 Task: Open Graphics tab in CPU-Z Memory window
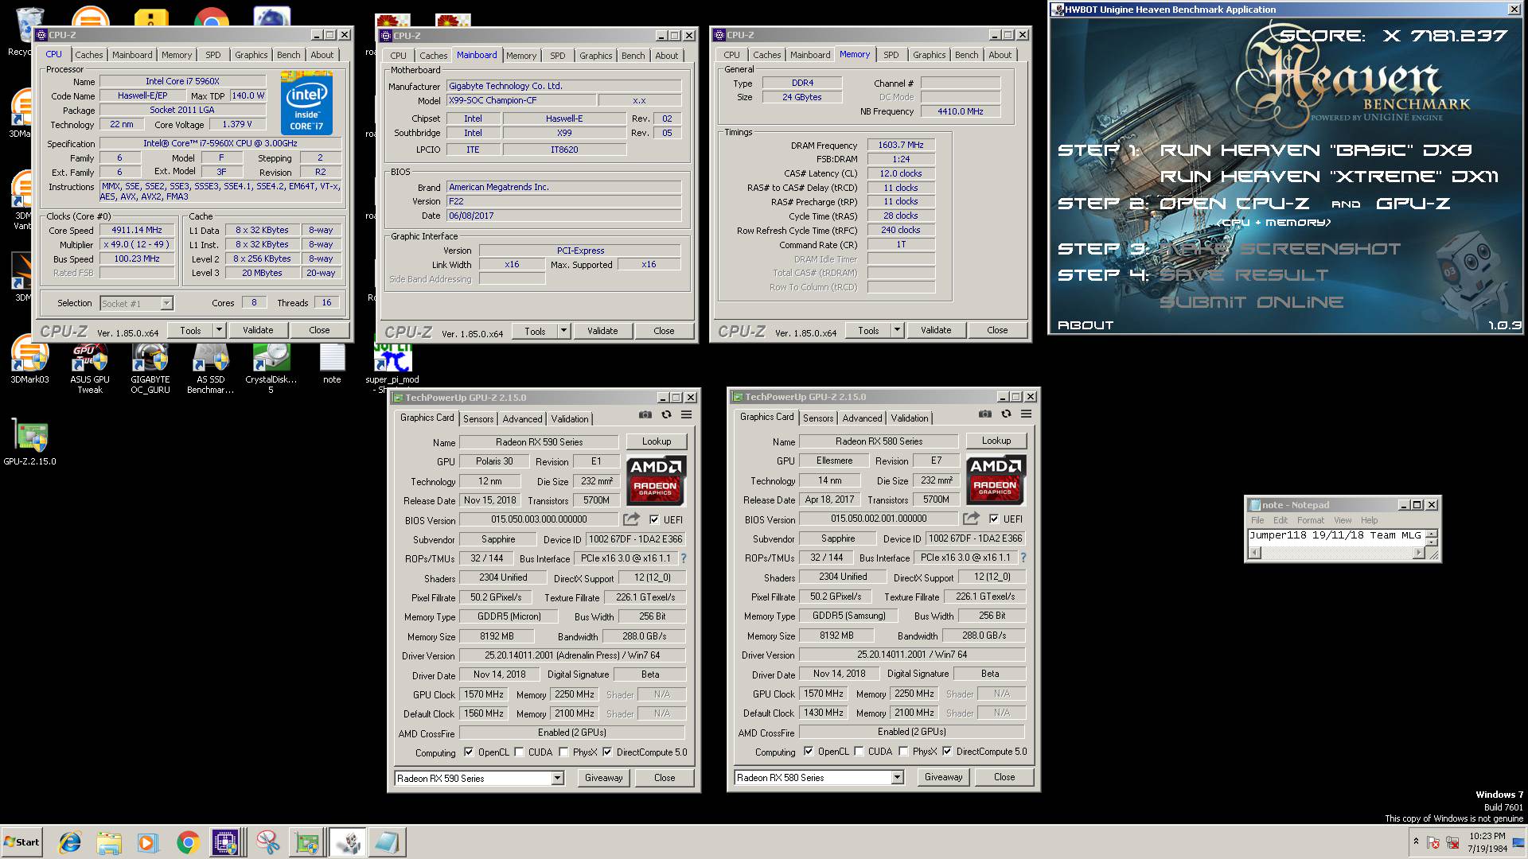click(930, 55)
